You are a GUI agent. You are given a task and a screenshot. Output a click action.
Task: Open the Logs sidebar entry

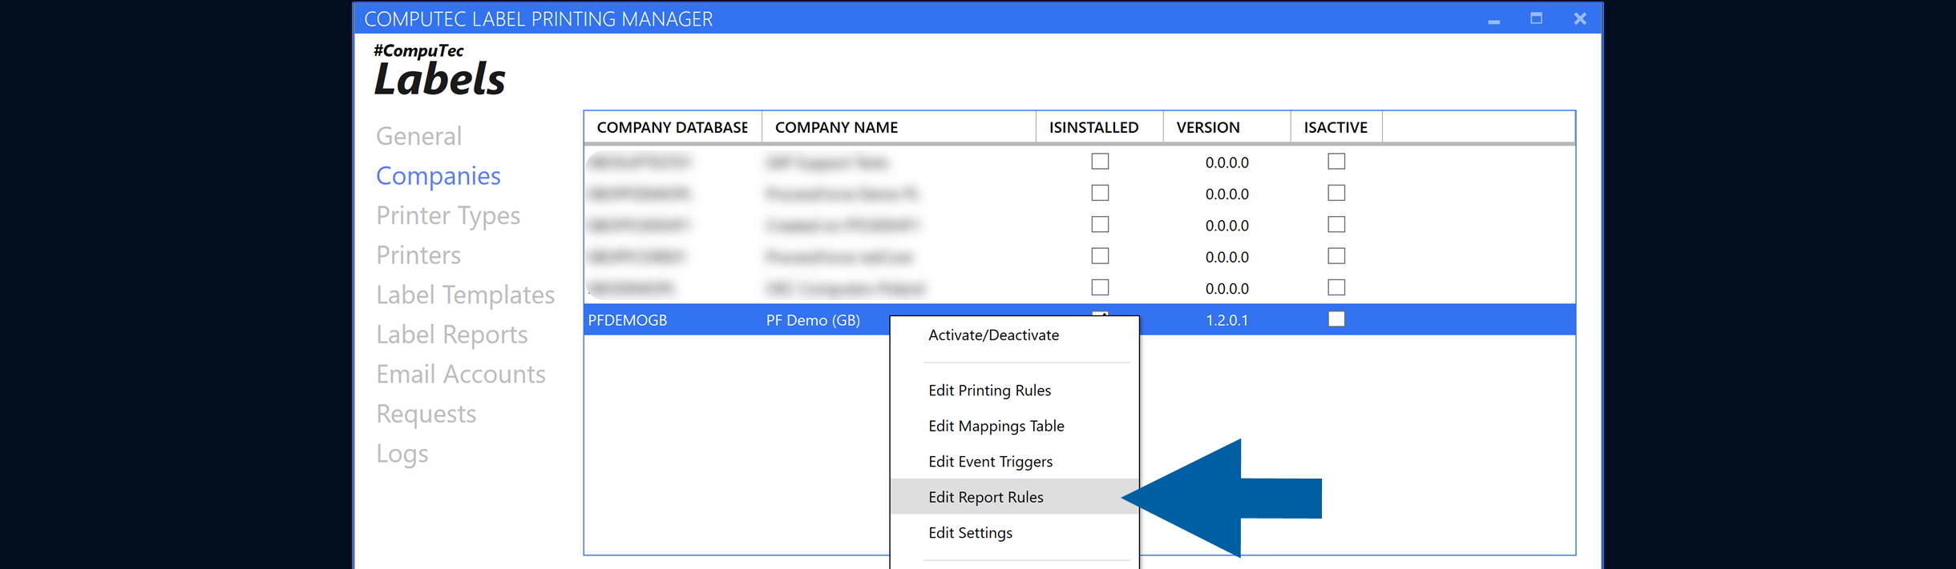point(402,454)
